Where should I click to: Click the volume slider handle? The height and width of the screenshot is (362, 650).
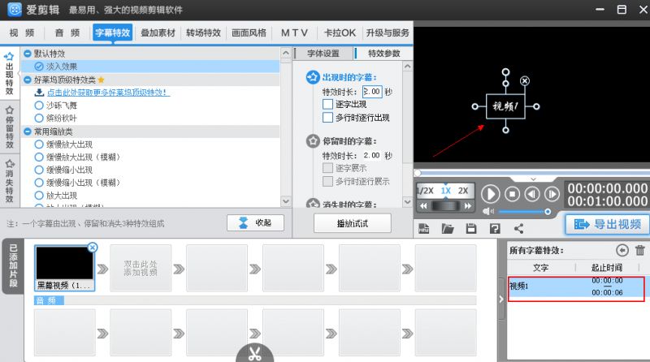[x=548, y=212]
